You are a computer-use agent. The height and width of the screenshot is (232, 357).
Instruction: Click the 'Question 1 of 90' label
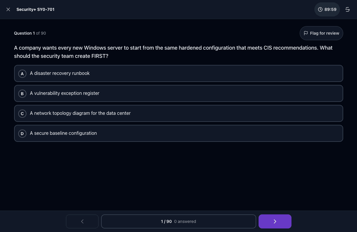coord(30,33)
